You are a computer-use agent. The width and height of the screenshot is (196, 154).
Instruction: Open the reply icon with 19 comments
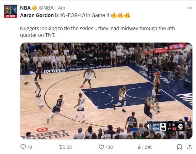pos(23,147)
